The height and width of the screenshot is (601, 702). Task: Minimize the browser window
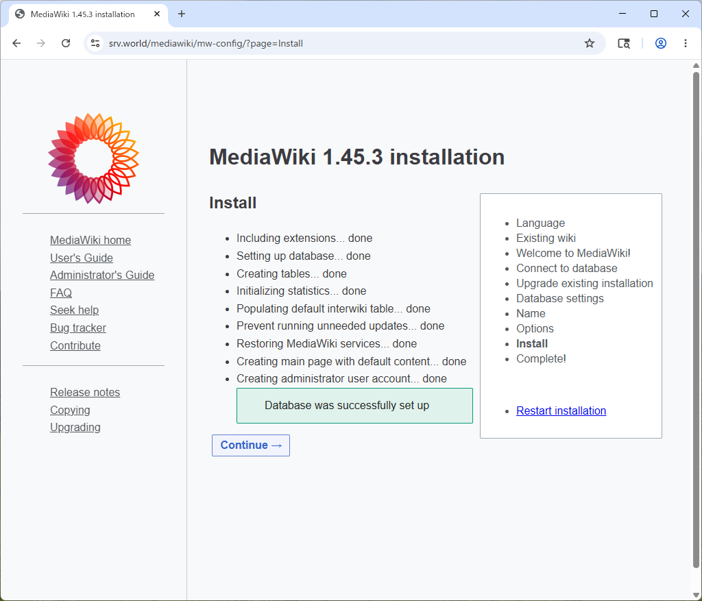pos(622,14)
